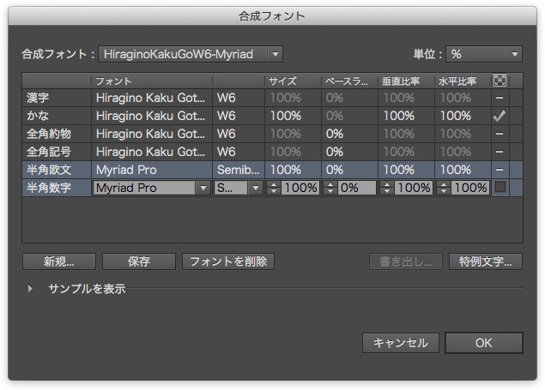Screen dimensions: 545x390
Task: Click in the size 100% field of 半角数字
Action: [300, 188]
